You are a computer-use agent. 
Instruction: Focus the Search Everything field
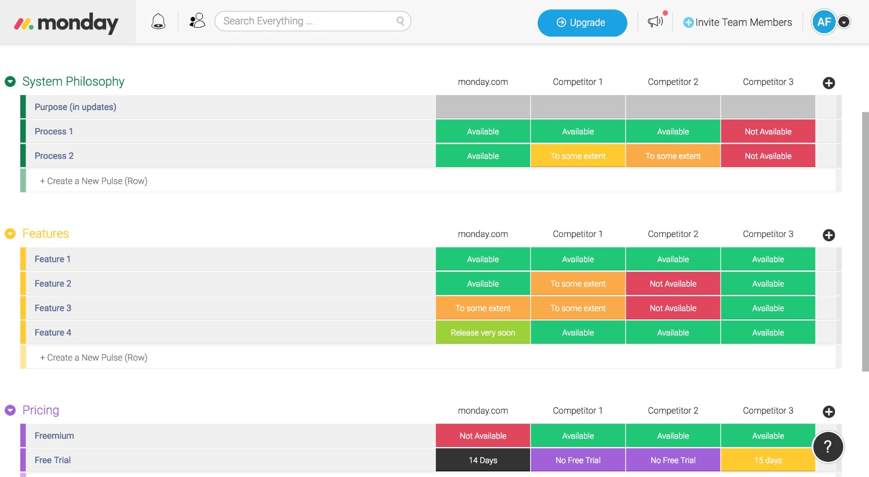tap(313, 21)
